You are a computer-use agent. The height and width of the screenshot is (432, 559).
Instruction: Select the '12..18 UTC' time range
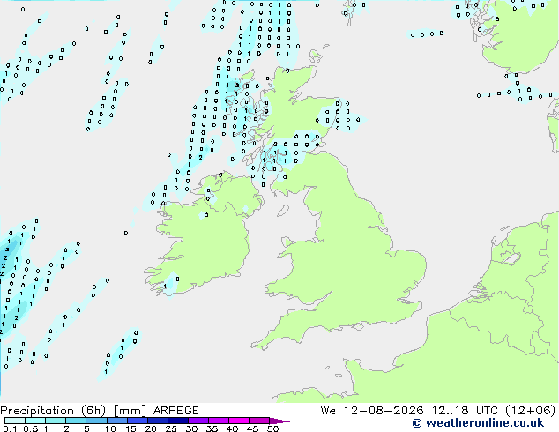[x=465, y=411]
